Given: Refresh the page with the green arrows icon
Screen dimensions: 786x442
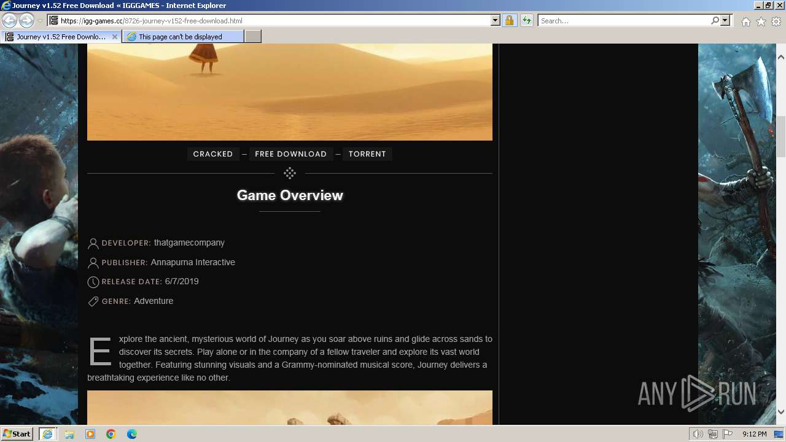Looking at the screenshot, I should point(526,20).
